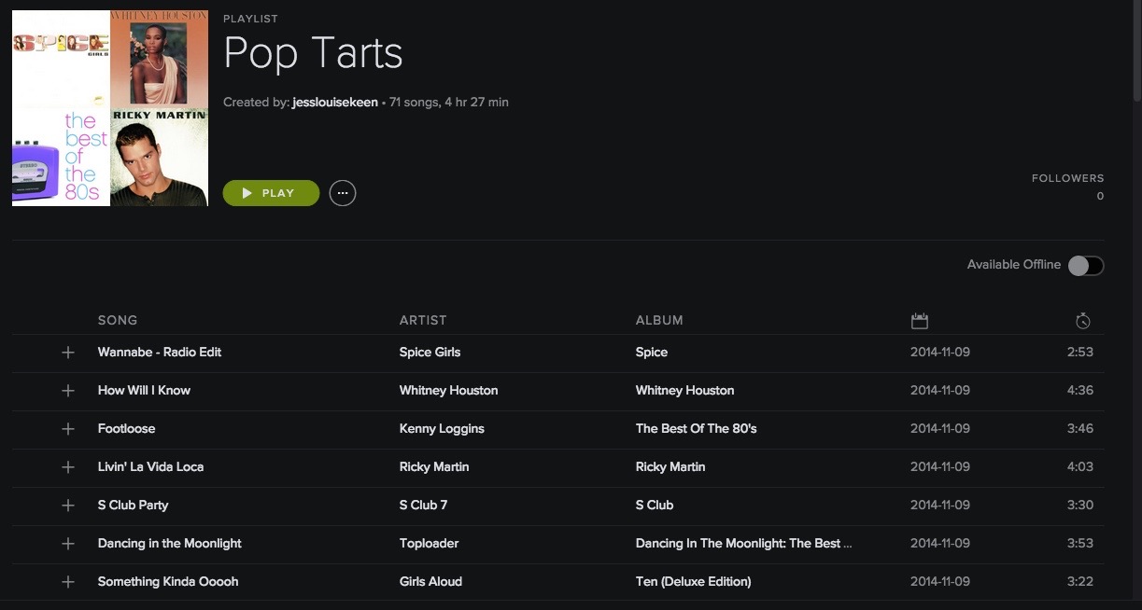Image resolution: width=1142 pixels, height=610 pixels.
Task: Add Dancing in the Moonlight with plus icon
Action: [67, 544]
